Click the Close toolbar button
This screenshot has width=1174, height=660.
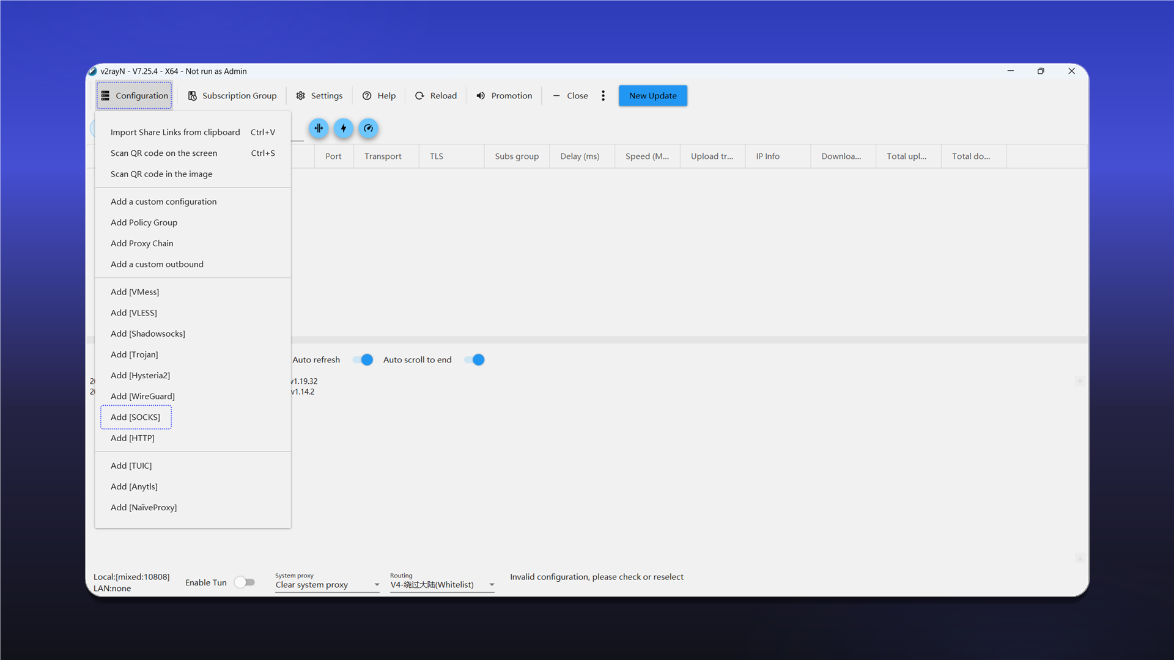coord(570,96)
